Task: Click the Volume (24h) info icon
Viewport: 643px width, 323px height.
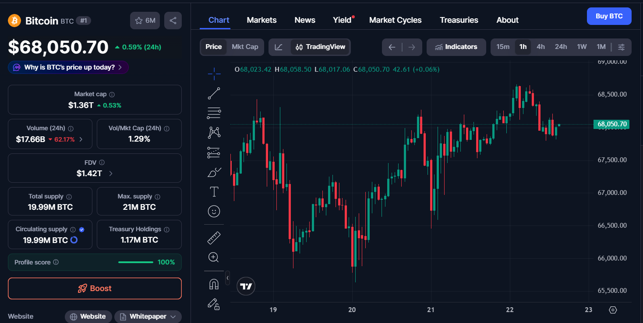Action: [71, 129]
